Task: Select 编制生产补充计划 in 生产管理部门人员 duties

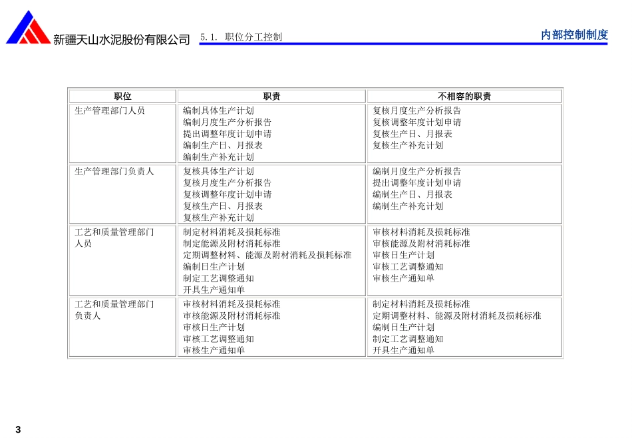Action: (x=218, y=157)
